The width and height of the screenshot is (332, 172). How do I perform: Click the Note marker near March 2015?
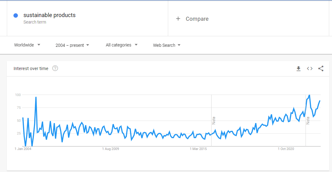pos(214,121)
